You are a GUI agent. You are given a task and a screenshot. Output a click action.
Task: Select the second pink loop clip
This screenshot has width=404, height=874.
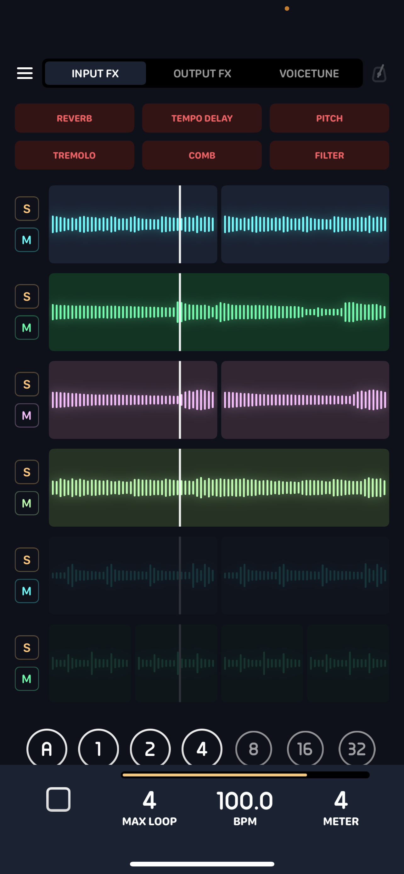click(305, 400)
